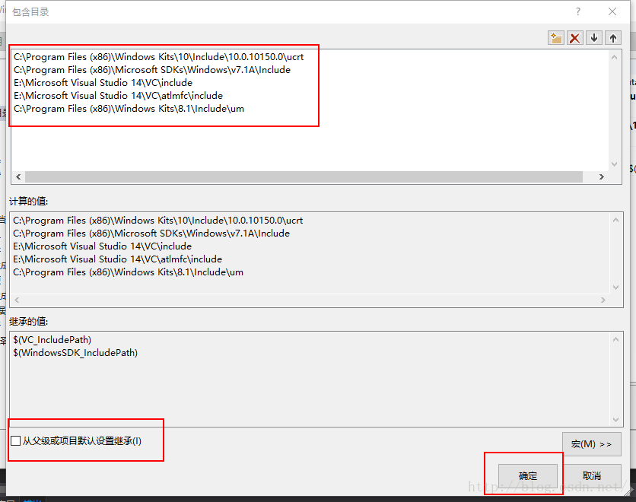Screen dimensions: 636x502
Task: Click $(WindowsSDK_IncludePath) in 继承的值 list
Action: pos(75,352)
